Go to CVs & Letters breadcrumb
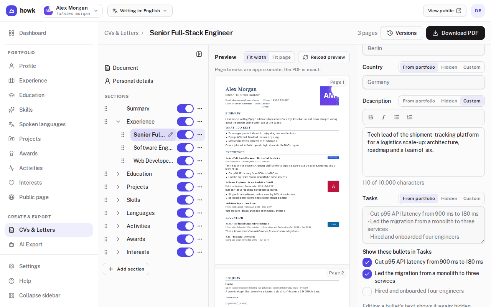 [x=121, y=33]
